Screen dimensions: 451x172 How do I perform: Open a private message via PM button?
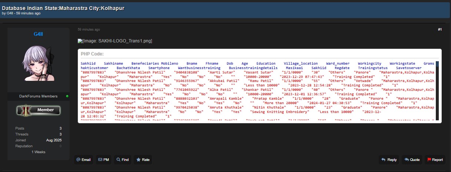click(103, 160)
